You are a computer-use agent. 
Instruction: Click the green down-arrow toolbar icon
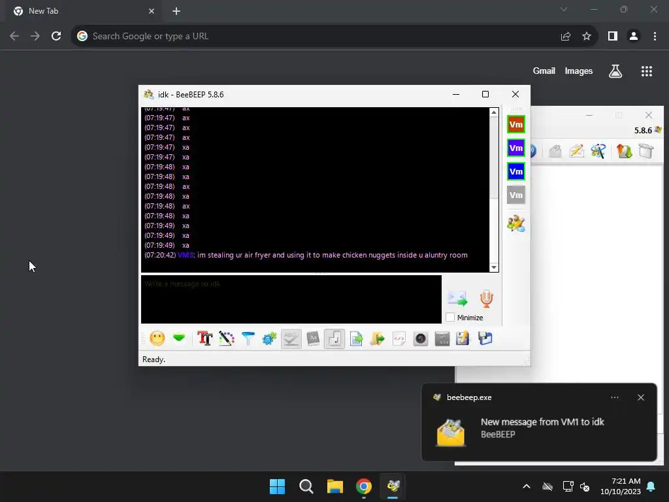(x=179, y=339)
